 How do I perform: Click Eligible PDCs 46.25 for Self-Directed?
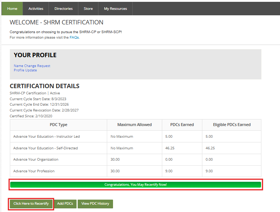210,148
